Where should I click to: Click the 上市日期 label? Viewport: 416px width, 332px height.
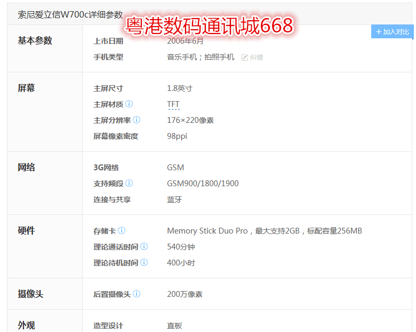pyautogui.click(x=108, y=41)
